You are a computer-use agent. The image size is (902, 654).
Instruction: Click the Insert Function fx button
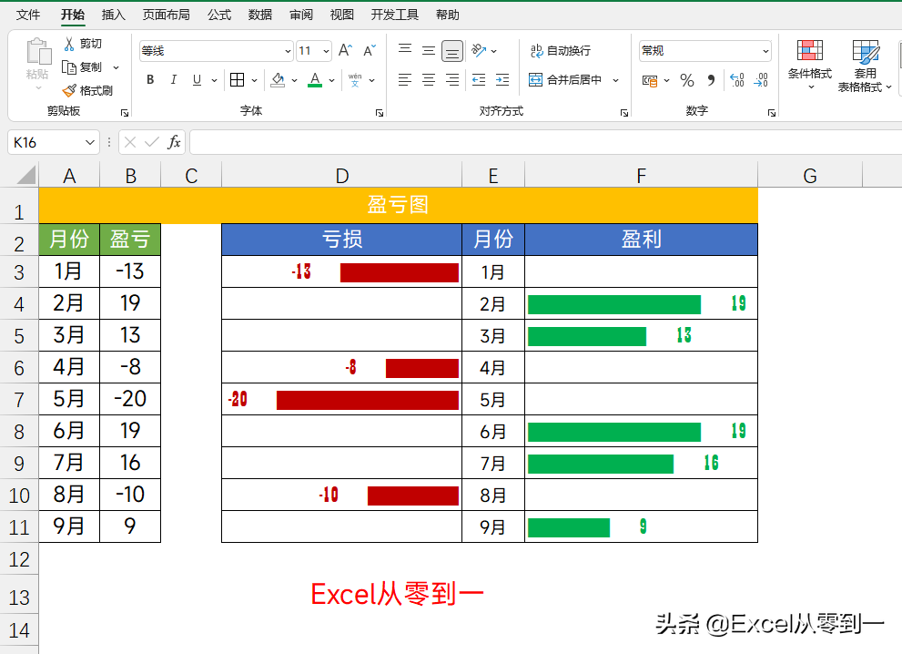(x=174, y=142)
